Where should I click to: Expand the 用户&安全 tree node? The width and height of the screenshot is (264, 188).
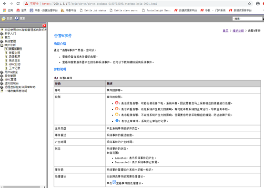click(2, 72)
